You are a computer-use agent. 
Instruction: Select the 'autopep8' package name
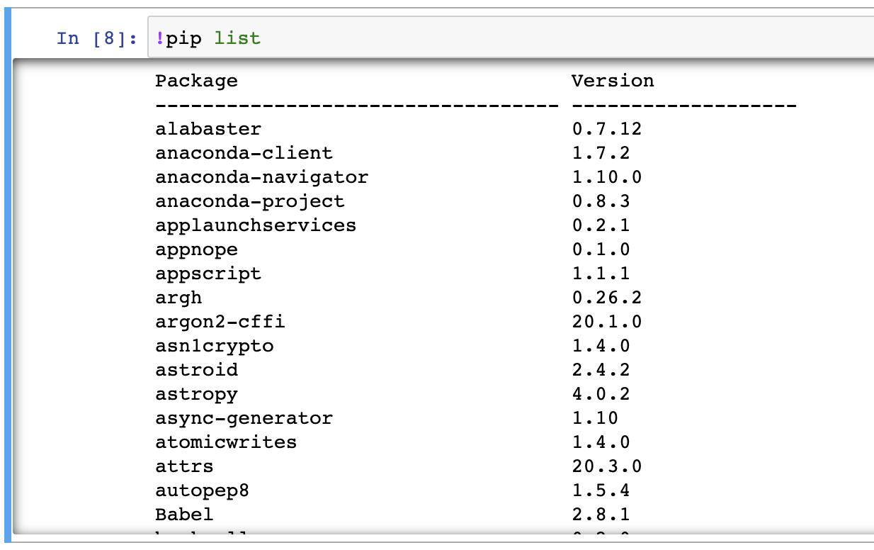click(203, 490)
